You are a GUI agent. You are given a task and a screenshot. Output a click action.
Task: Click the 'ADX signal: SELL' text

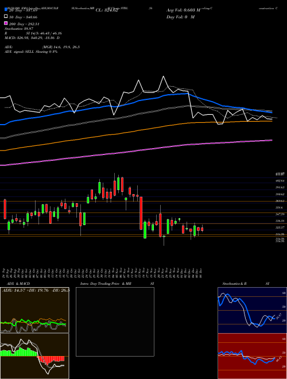(20, 52)
